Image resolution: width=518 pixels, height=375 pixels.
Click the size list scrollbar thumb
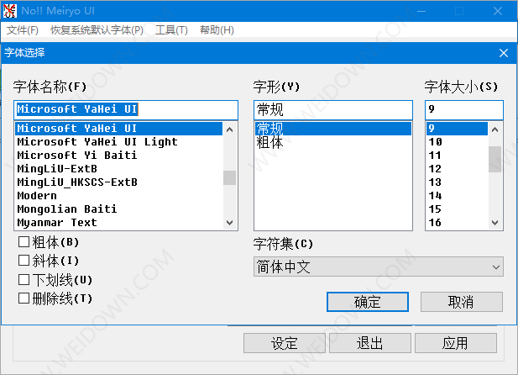point(494,159)
